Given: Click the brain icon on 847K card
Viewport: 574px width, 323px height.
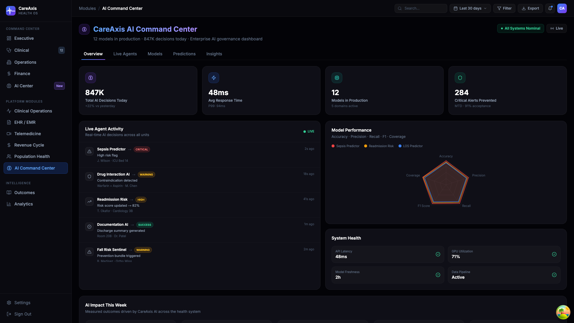Looking at the screenshot, I should 91,78.
